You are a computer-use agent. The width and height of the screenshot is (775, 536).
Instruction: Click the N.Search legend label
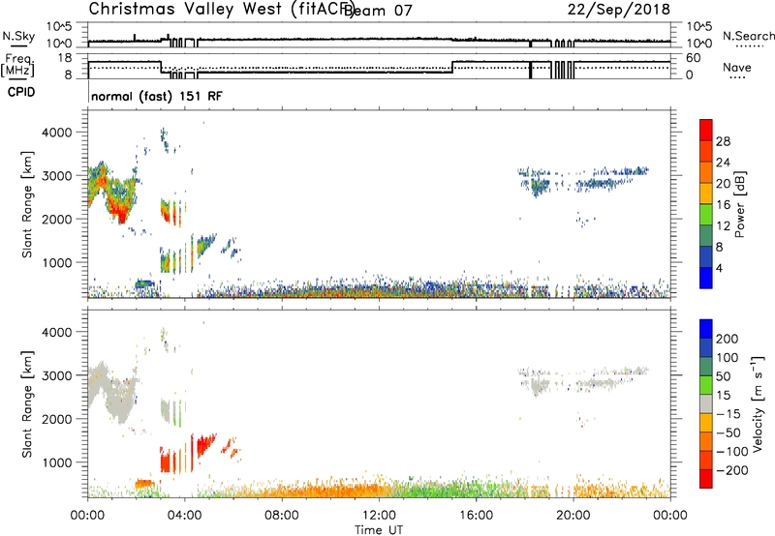748,36
